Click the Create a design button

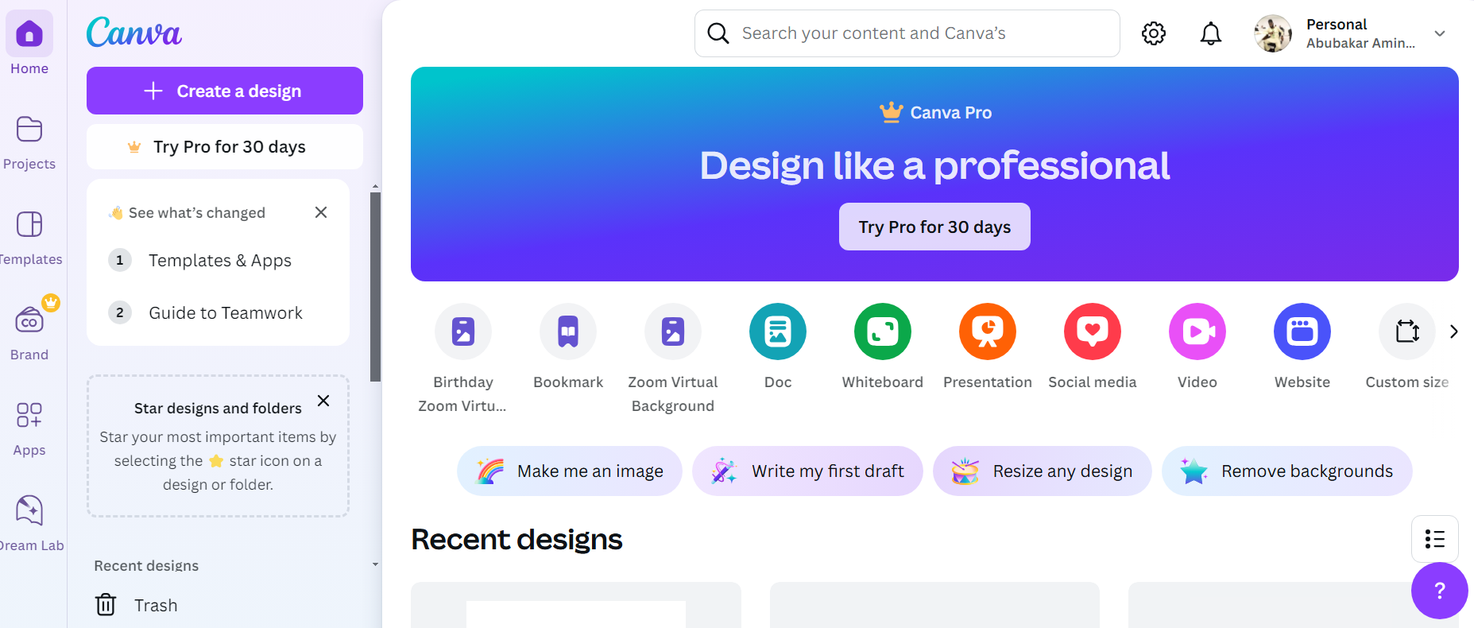coord(224,91)
